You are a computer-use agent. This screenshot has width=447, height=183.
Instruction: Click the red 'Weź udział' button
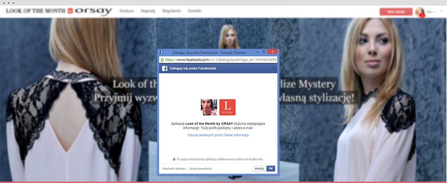tap(396, 12)
